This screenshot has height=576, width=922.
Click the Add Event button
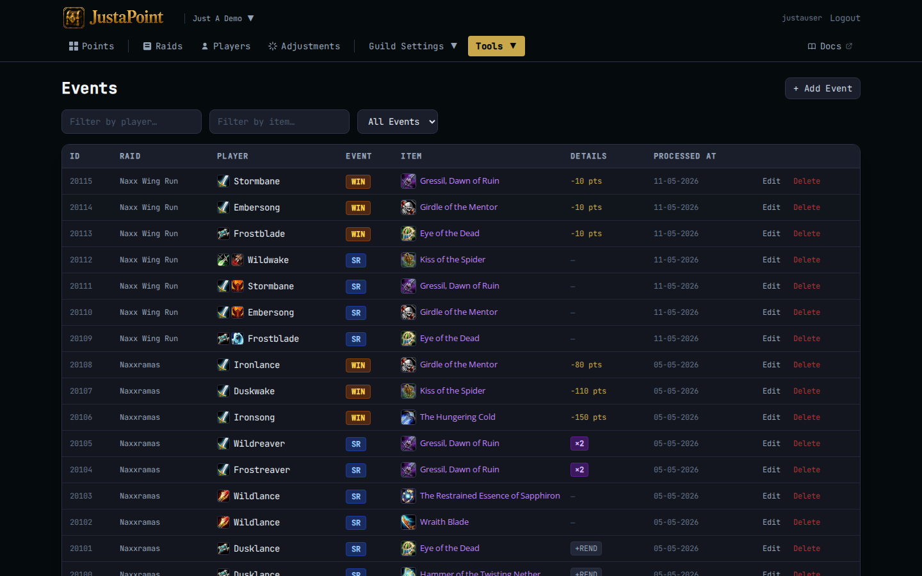tap(823, 88)
